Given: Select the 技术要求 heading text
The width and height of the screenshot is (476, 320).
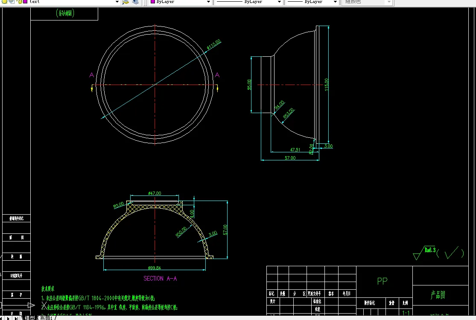Looking at the screenshot, I should pyautogui.click(x=48, y=288).
